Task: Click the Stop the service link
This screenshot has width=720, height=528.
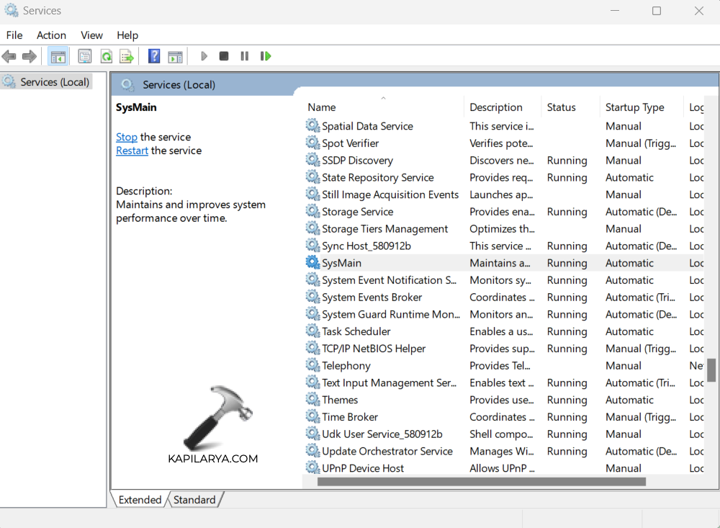Action: coord(127,137)
